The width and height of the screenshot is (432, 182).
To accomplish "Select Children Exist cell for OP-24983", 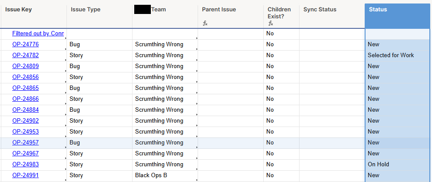I will coord(281,165).
